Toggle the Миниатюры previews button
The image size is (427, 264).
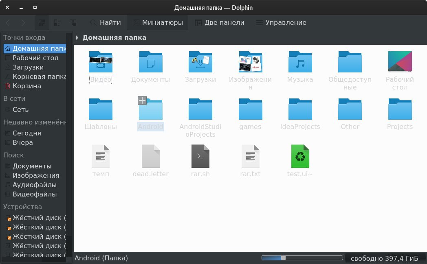[157, 22]
